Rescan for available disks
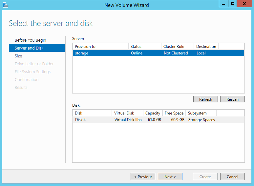 pos(232,99)
